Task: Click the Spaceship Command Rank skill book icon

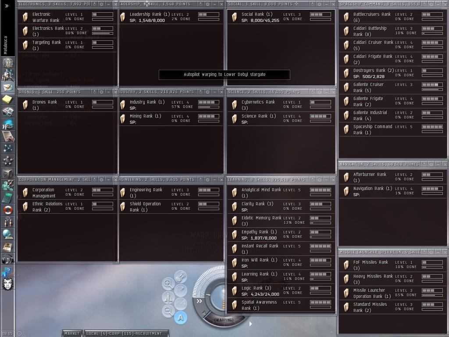Action: (346, 129)
